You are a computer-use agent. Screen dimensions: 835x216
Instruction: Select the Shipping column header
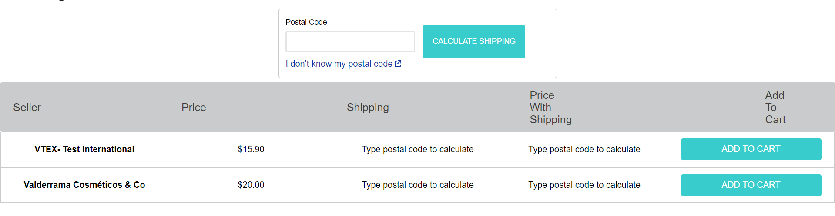click(x=368, y=108)
